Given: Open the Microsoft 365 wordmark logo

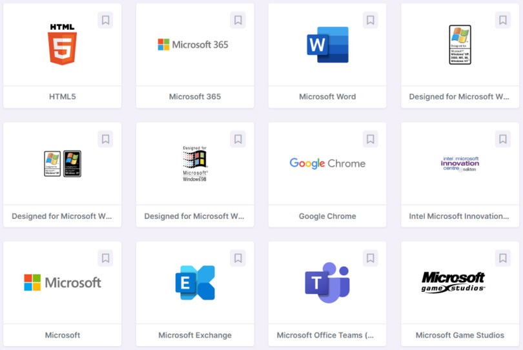Looking at the screenshot, I should coord(193,45).
